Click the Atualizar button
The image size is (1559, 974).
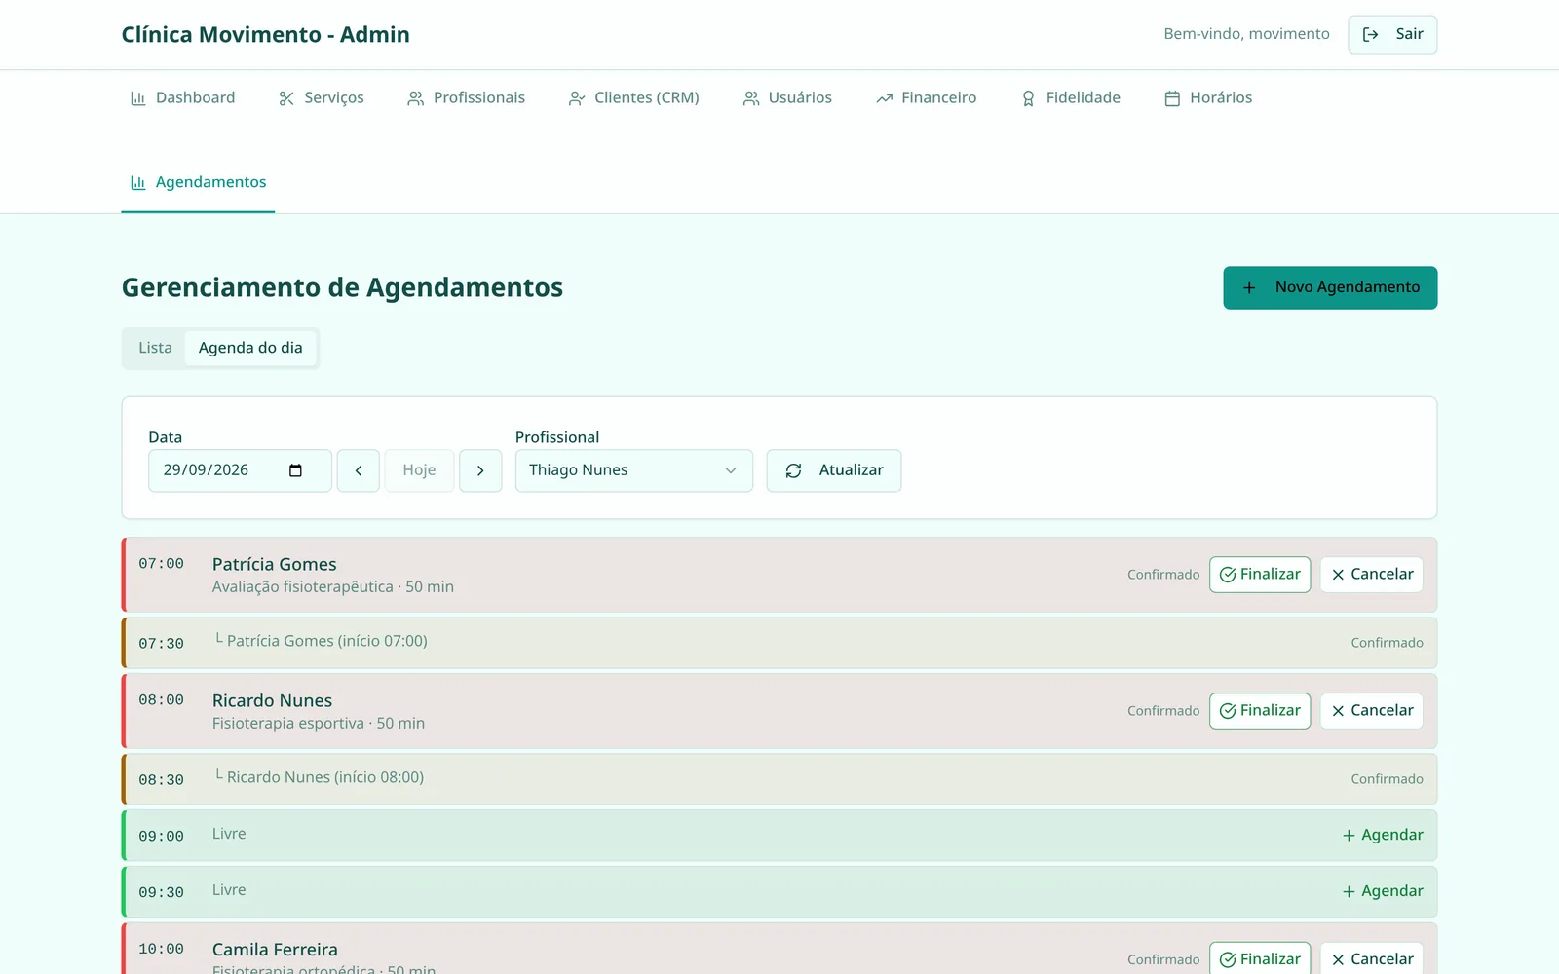(x=833, y=470)
